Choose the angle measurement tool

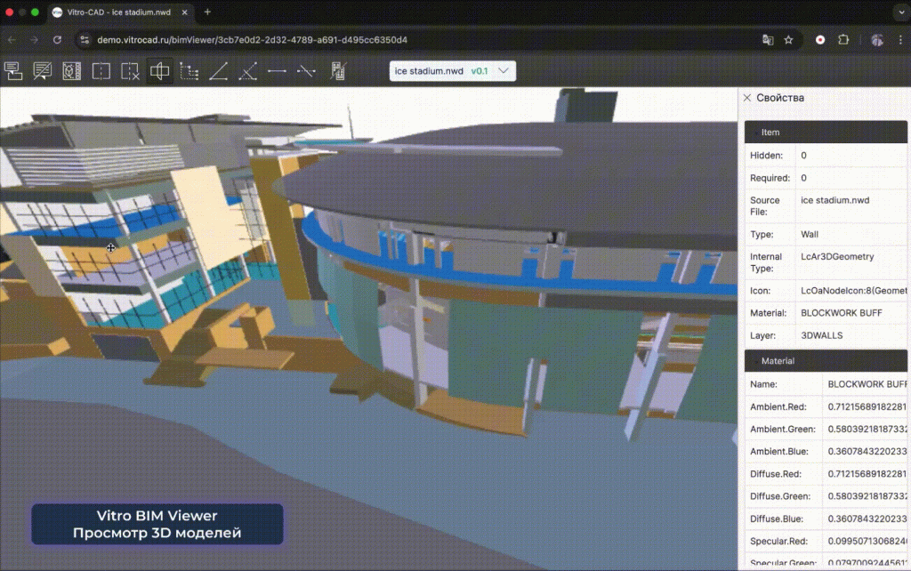pos(219,71)
